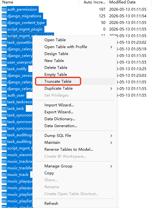Click modified date 2026-05-13 01:11:54

tap(128, 16)
